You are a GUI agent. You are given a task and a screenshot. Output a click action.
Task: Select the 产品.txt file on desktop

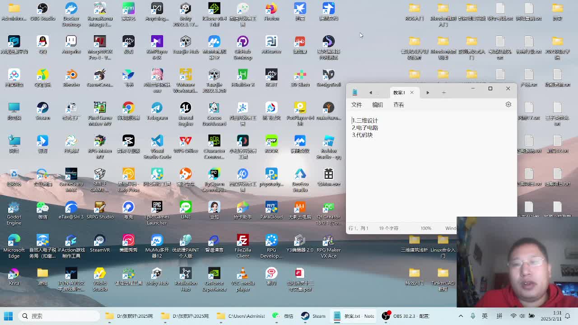529,78
